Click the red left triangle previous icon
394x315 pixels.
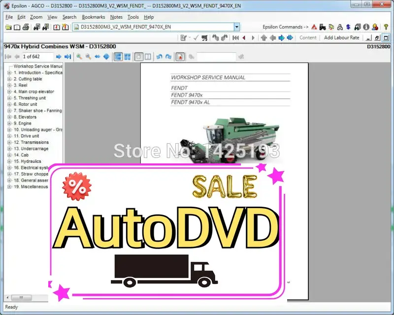pyautogui.click(x=244, y=38)
